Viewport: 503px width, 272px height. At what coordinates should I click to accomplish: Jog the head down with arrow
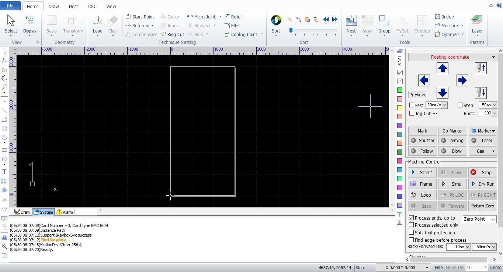point(442,92)
